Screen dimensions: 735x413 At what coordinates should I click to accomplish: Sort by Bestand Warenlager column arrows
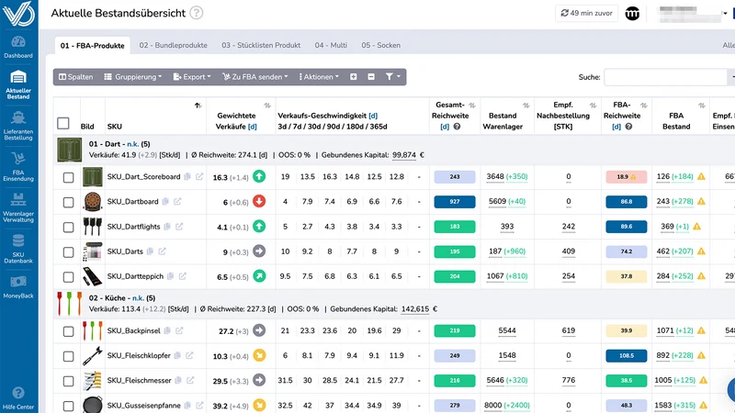coord(526,106)
